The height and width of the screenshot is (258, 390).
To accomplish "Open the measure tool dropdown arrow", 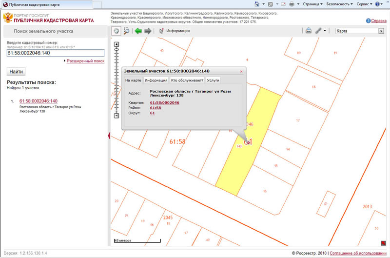I will [x=325, y=31].
